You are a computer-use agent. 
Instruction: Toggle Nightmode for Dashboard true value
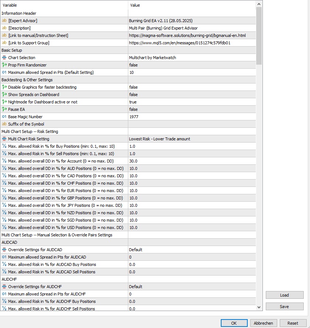[x=192, y=102]
